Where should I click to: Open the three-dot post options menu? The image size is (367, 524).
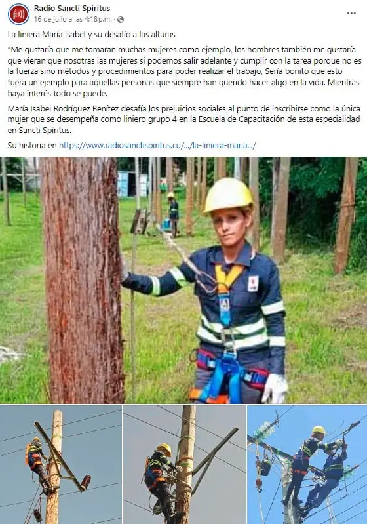click(351, 13)
